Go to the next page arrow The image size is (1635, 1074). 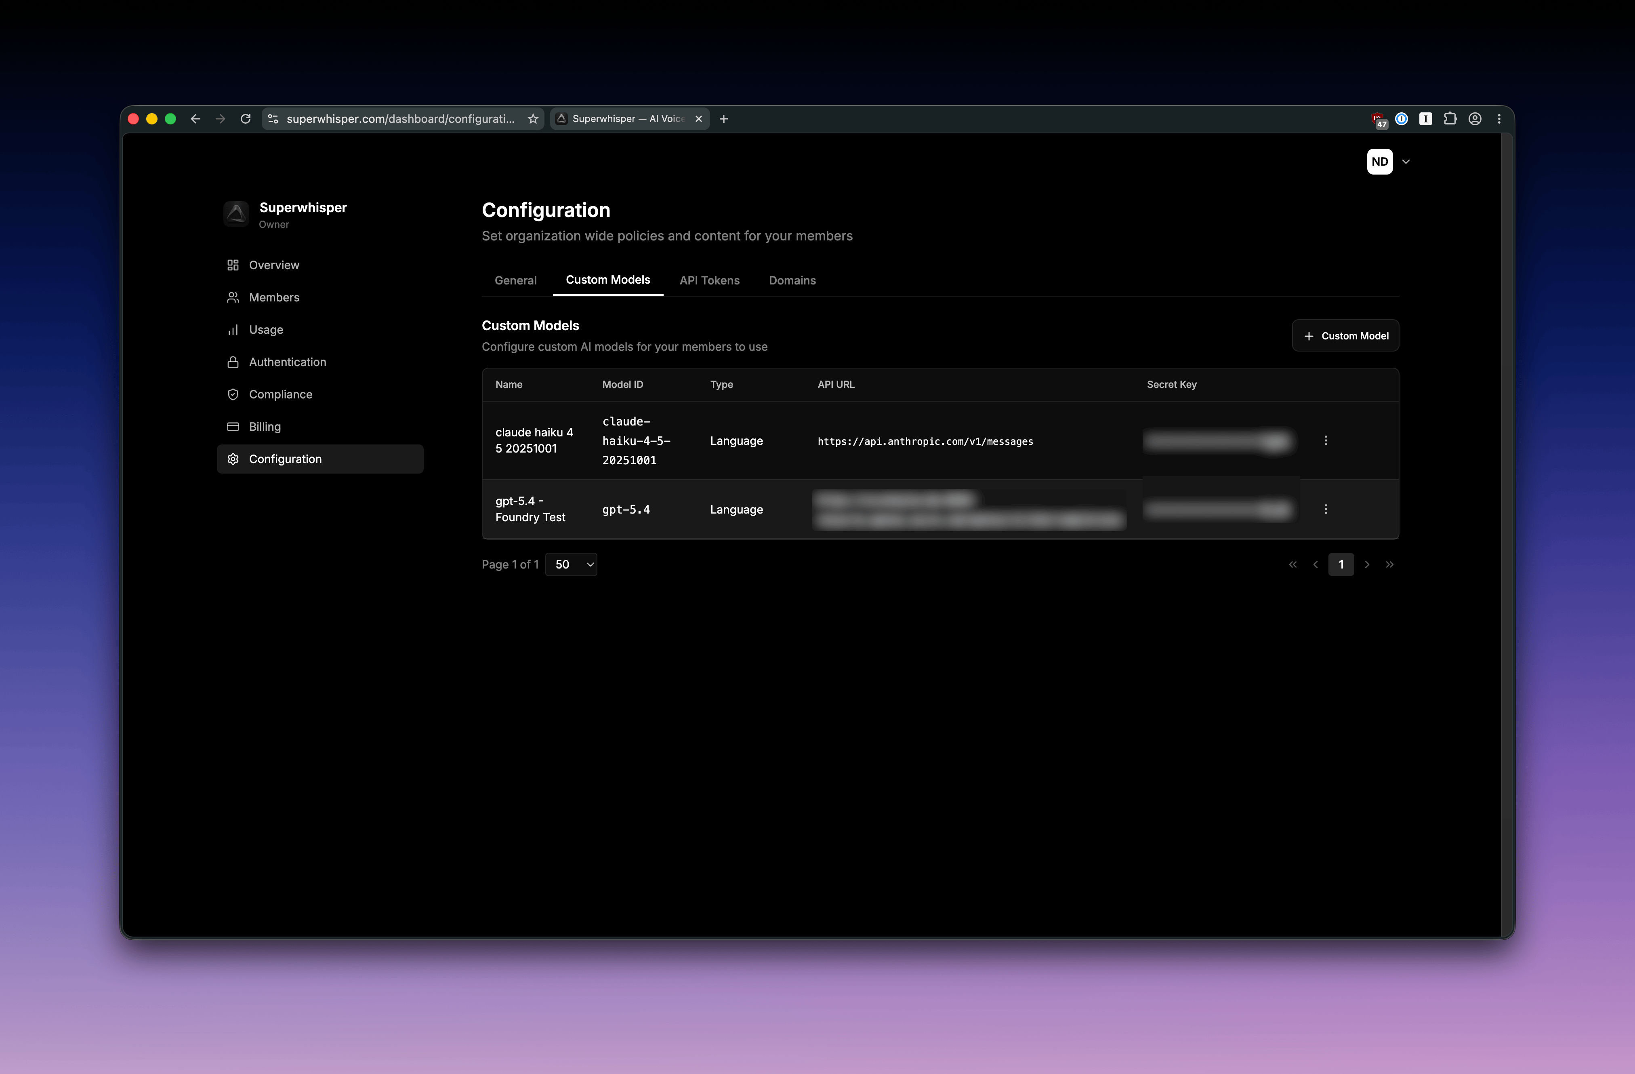coord(1367,564)
